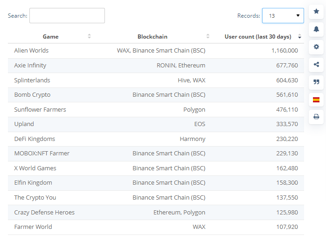
Task: Click the Farmer World row
Action: [x=156, y=227]
